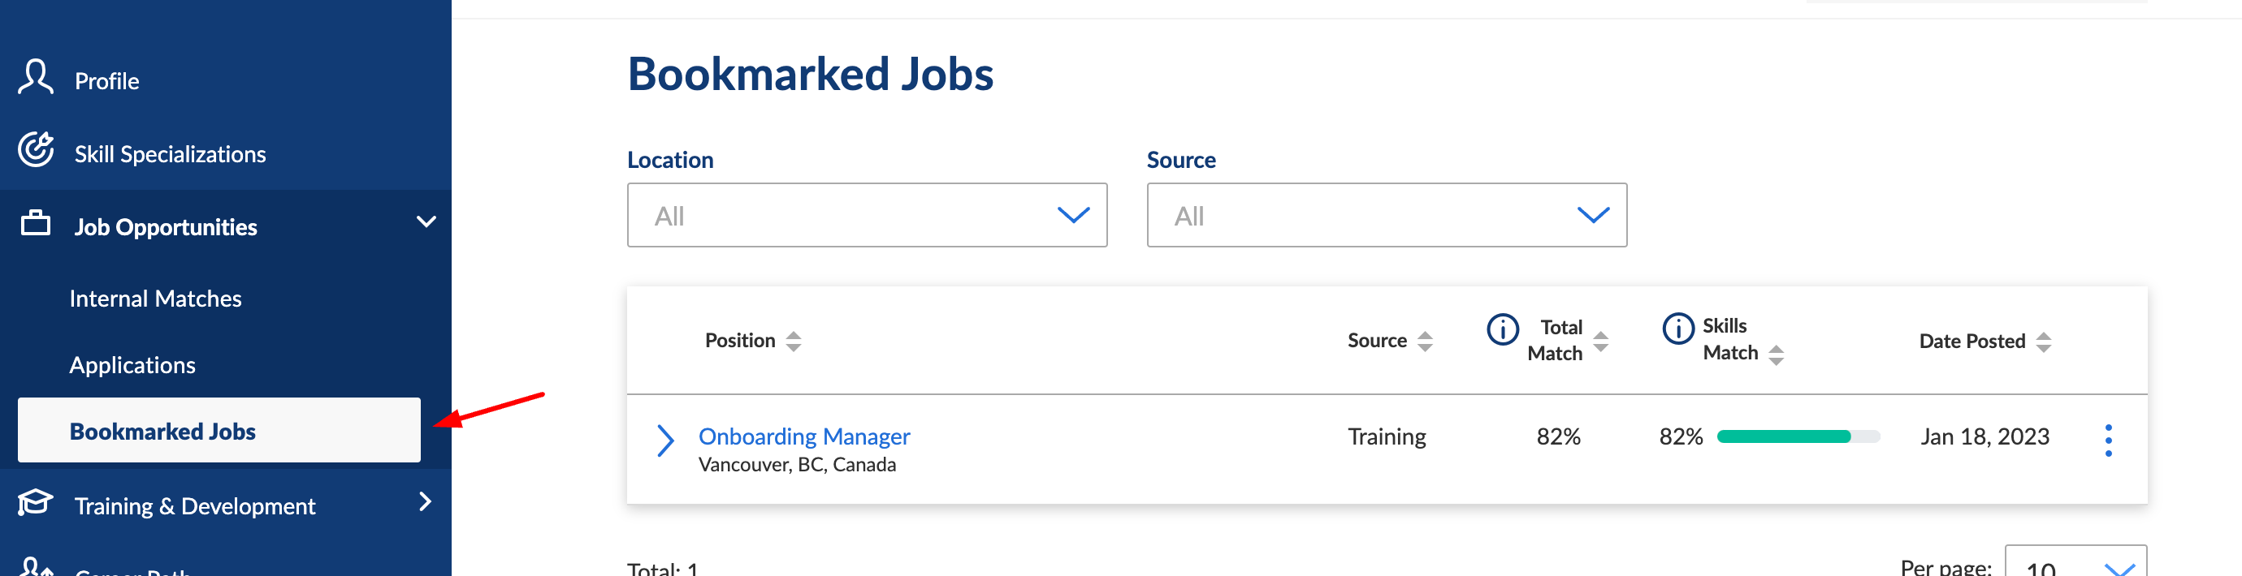Click the Profile person icon

[x=36, y=76]
